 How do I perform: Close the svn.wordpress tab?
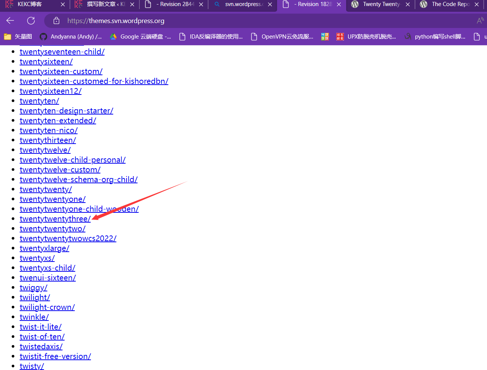pos(270,5)
